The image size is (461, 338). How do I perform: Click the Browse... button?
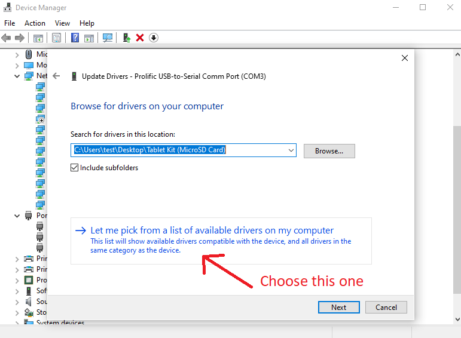point(329,151)
